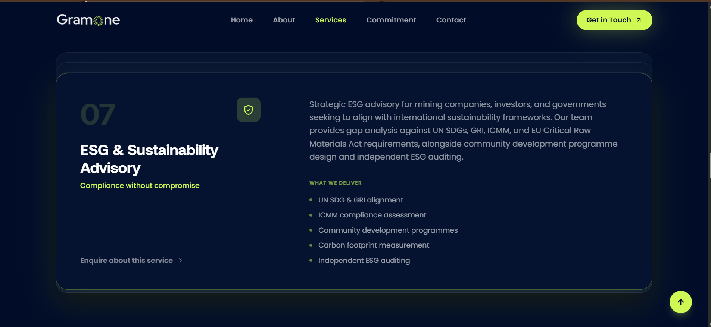The height and width of the screenshot is (327, 711).
Task: Open the Home nav item
Action: (x=242, y=20)
